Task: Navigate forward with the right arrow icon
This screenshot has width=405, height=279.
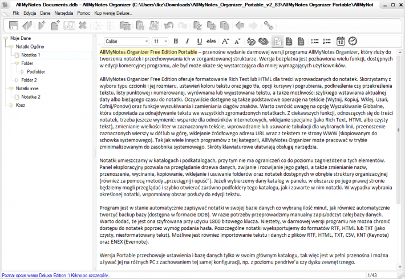Action: coord(253,26)
